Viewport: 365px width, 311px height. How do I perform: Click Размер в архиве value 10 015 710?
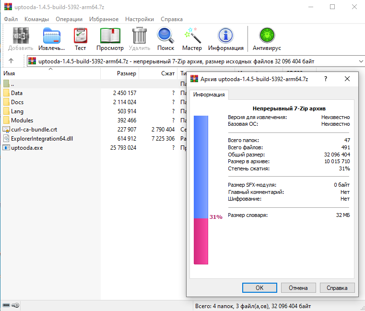[x=337, y=161]
